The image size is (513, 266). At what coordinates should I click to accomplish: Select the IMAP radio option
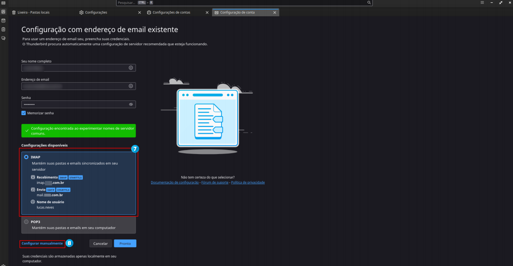26,157
